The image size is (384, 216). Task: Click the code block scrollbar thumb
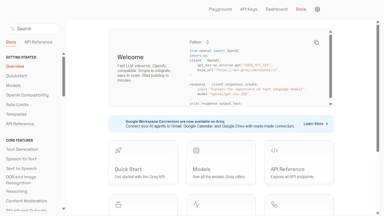(331, 66)
